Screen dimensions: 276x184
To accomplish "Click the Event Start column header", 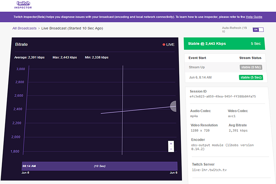I will [197, 58].
